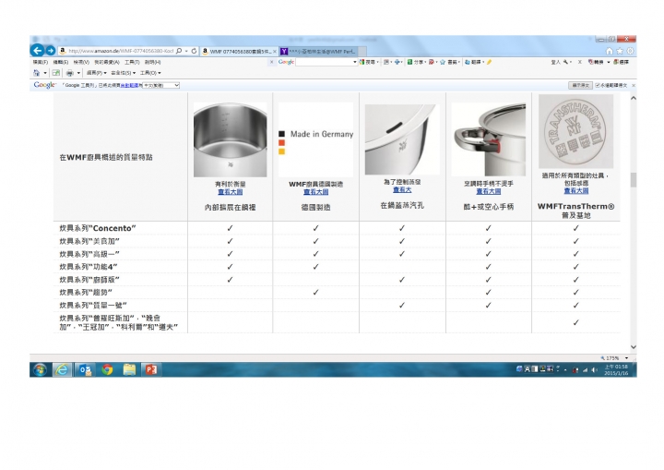Screen dimensions: 664x470
Task: Open 查看大 link under the lid steam hole
Action: pos(402,190)
